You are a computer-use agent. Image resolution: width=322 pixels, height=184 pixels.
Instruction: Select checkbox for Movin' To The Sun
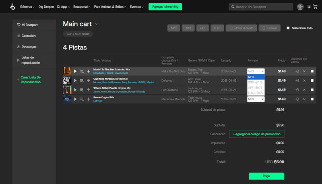click(x=312, y=71)
